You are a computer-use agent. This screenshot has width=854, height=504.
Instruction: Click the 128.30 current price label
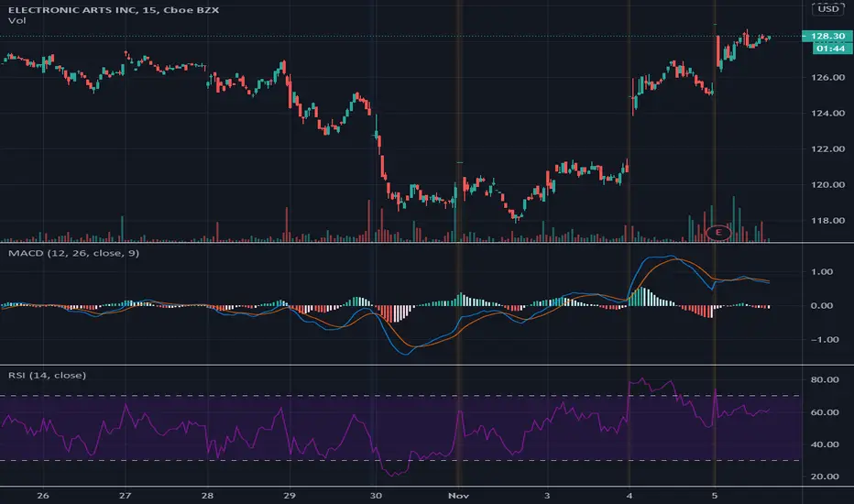(x=827, y=36)
